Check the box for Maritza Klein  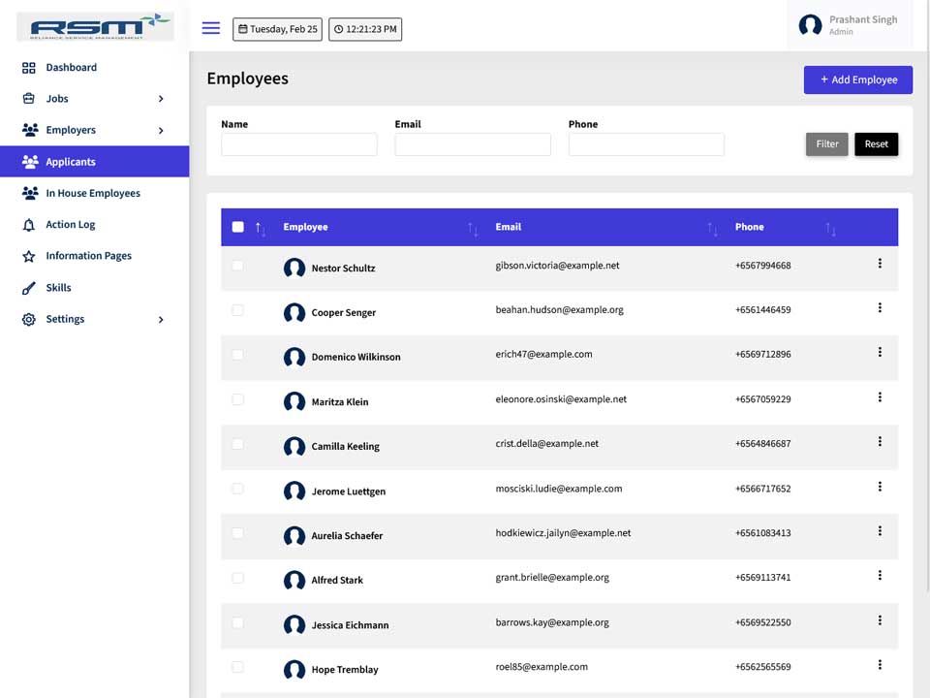pos(238,399)
